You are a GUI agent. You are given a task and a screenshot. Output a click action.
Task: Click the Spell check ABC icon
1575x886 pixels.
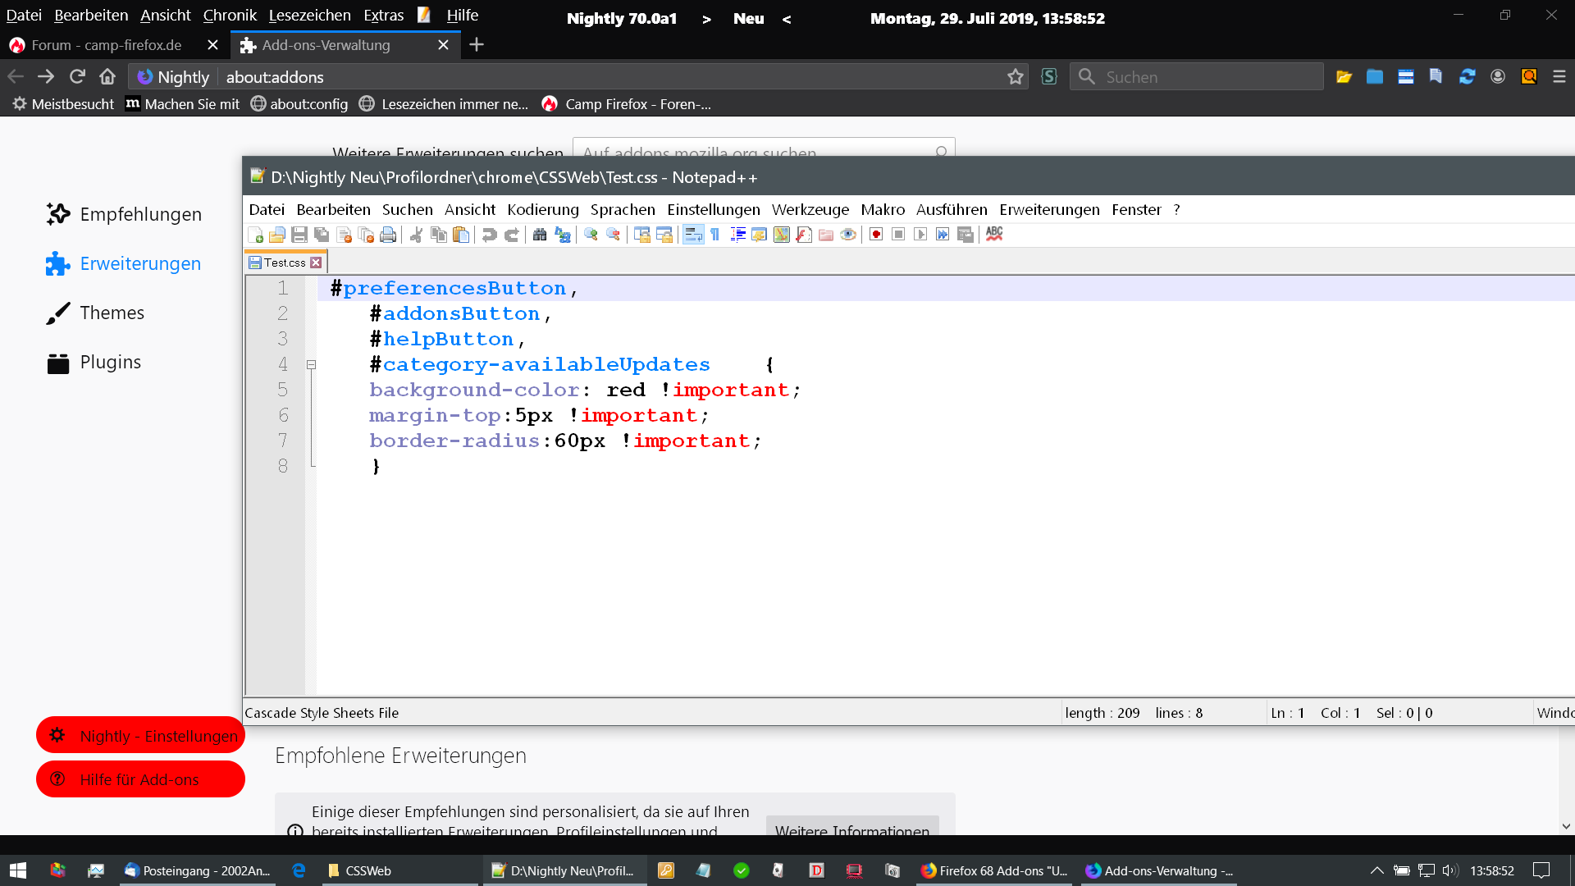(x=994, y=235)
